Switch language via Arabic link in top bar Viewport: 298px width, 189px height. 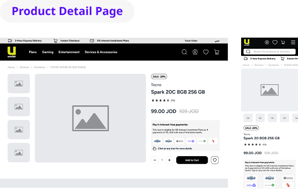point(217,41)
